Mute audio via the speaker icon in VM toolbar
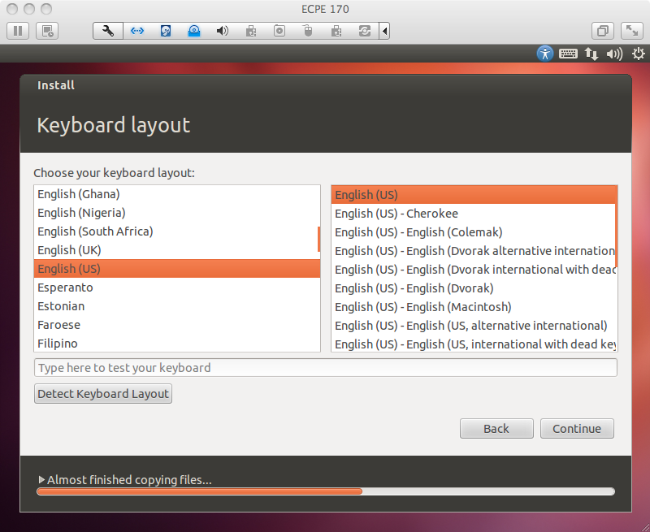This screenshot has height=532, width=650. pos(222,30)
